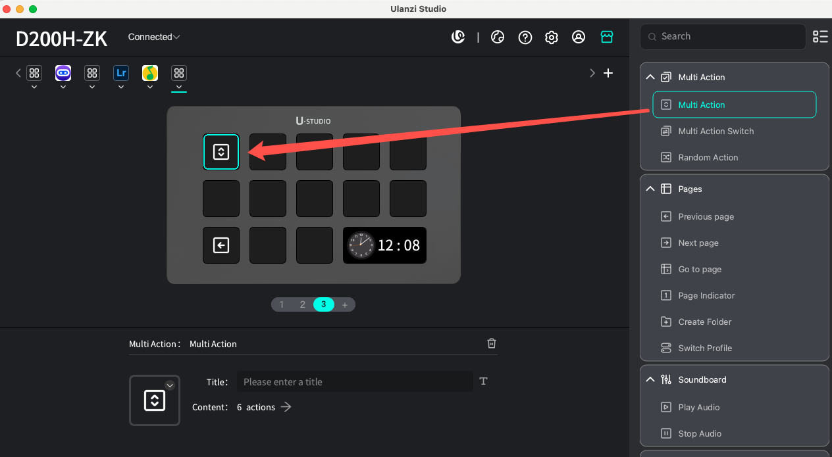Switch to page 1 tab
The width and height of the screenshot is (832, 457).
tap(282, 304)
